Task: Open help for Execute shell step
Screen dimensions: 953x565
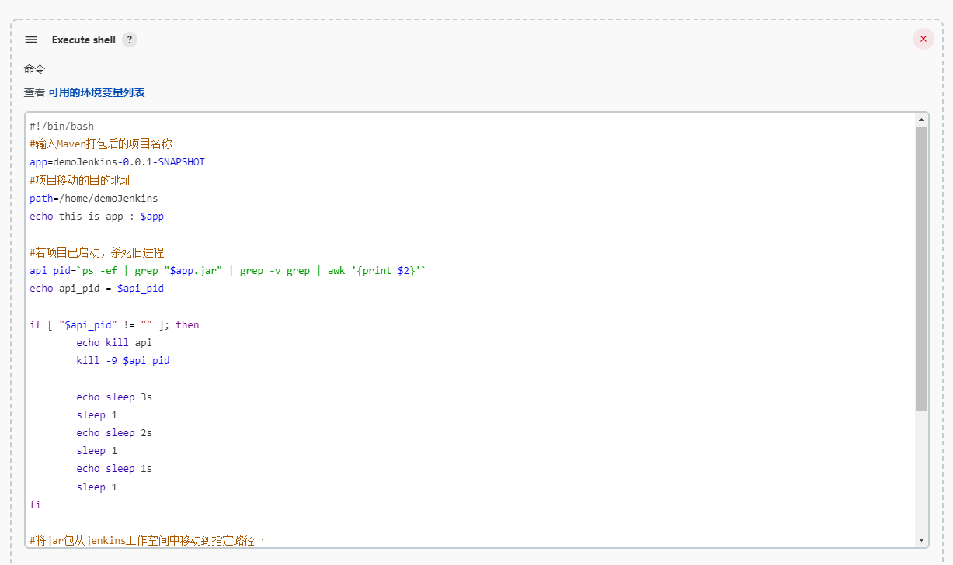Action: [x=130, y=40]
